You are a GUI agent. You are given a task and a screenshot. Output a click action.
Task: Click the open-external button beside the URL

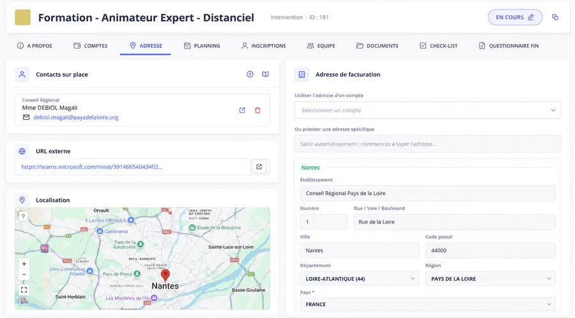pyautogui.click(x=259, y=167)
